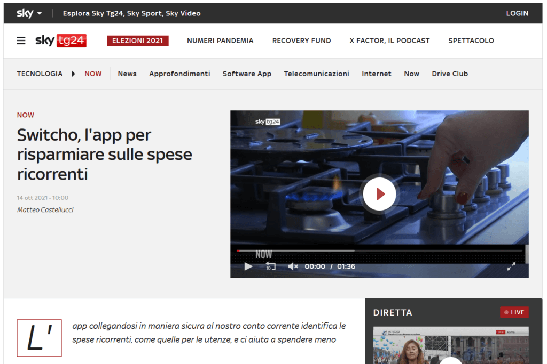Click the date 14 ott 2021 - 10:00
Screen dimensions: 547x364
[43, 198]
